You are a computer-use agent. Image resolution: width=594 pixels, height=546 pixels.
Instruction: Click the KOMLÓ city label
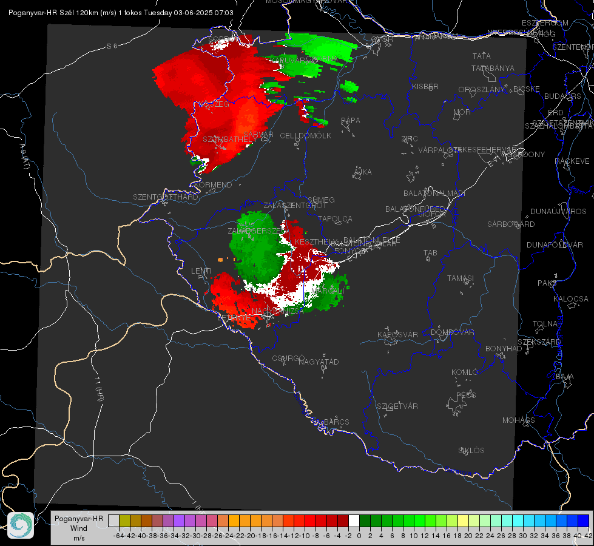tap(464, 372)
